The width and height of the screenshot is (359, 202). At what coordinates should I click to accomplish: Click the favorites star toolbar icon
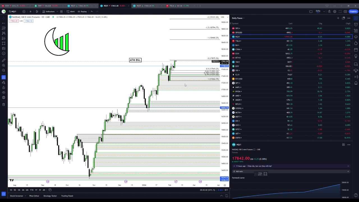(4, 194)
